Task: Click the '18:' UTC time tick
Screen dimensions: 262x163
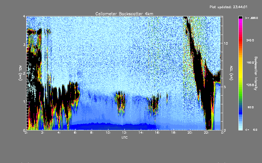Action: coord(174,133)
